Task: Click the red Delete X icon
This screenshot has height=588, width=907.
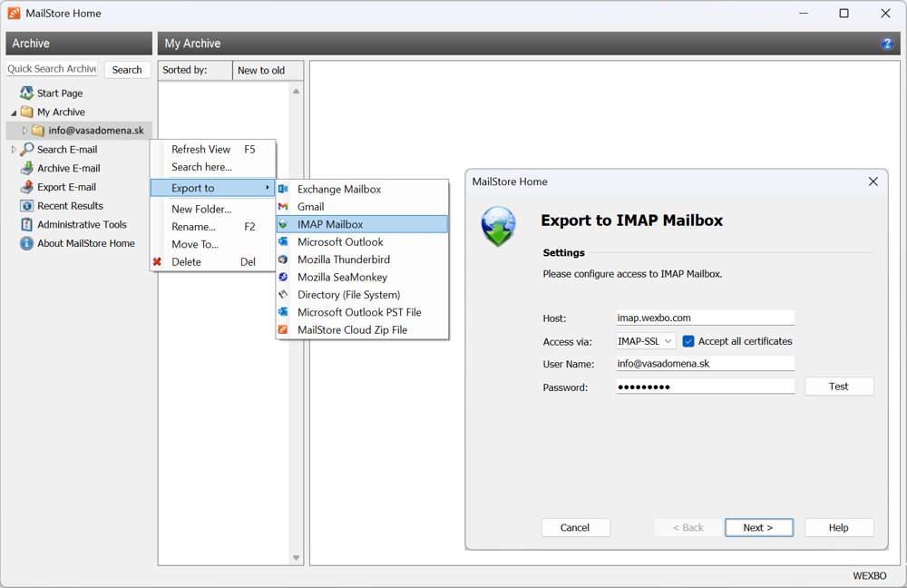Action: [156, 261]
